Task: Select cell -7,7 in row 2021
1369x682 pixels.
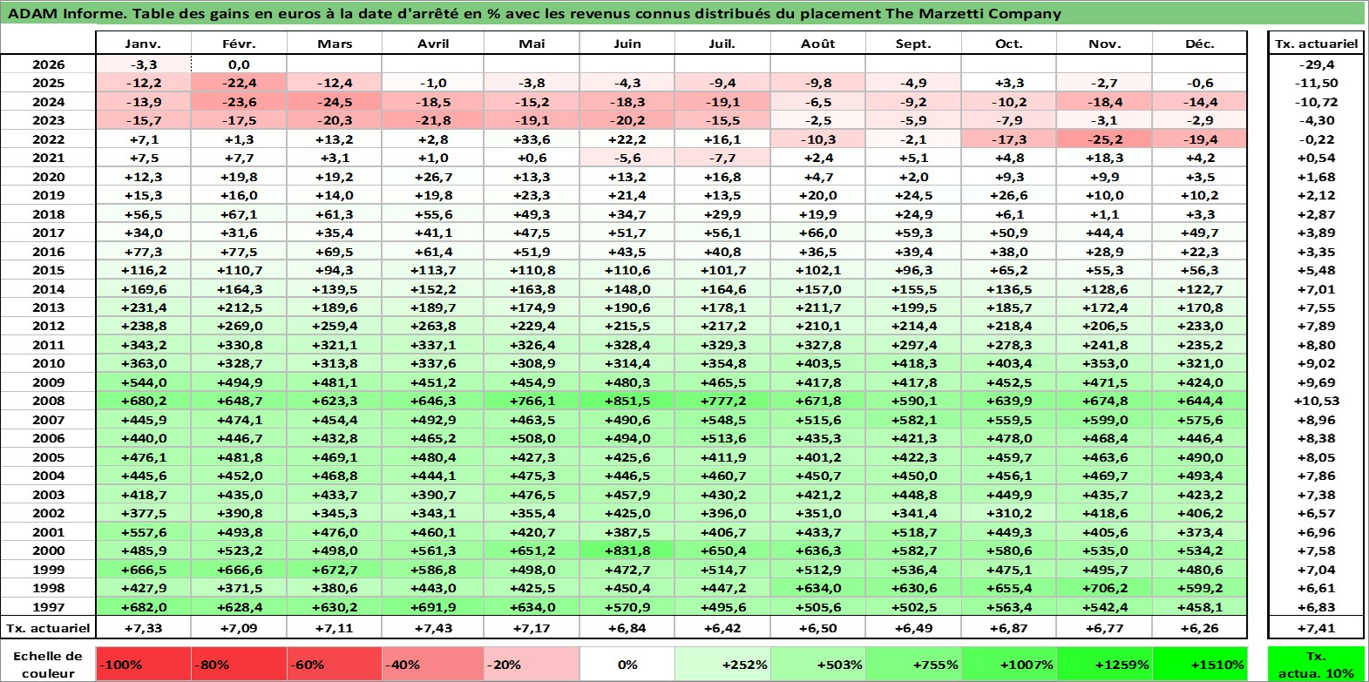Action: point(722,158)
